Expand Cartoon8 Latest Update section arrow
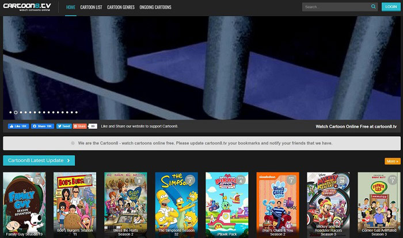 click(69, 160)
